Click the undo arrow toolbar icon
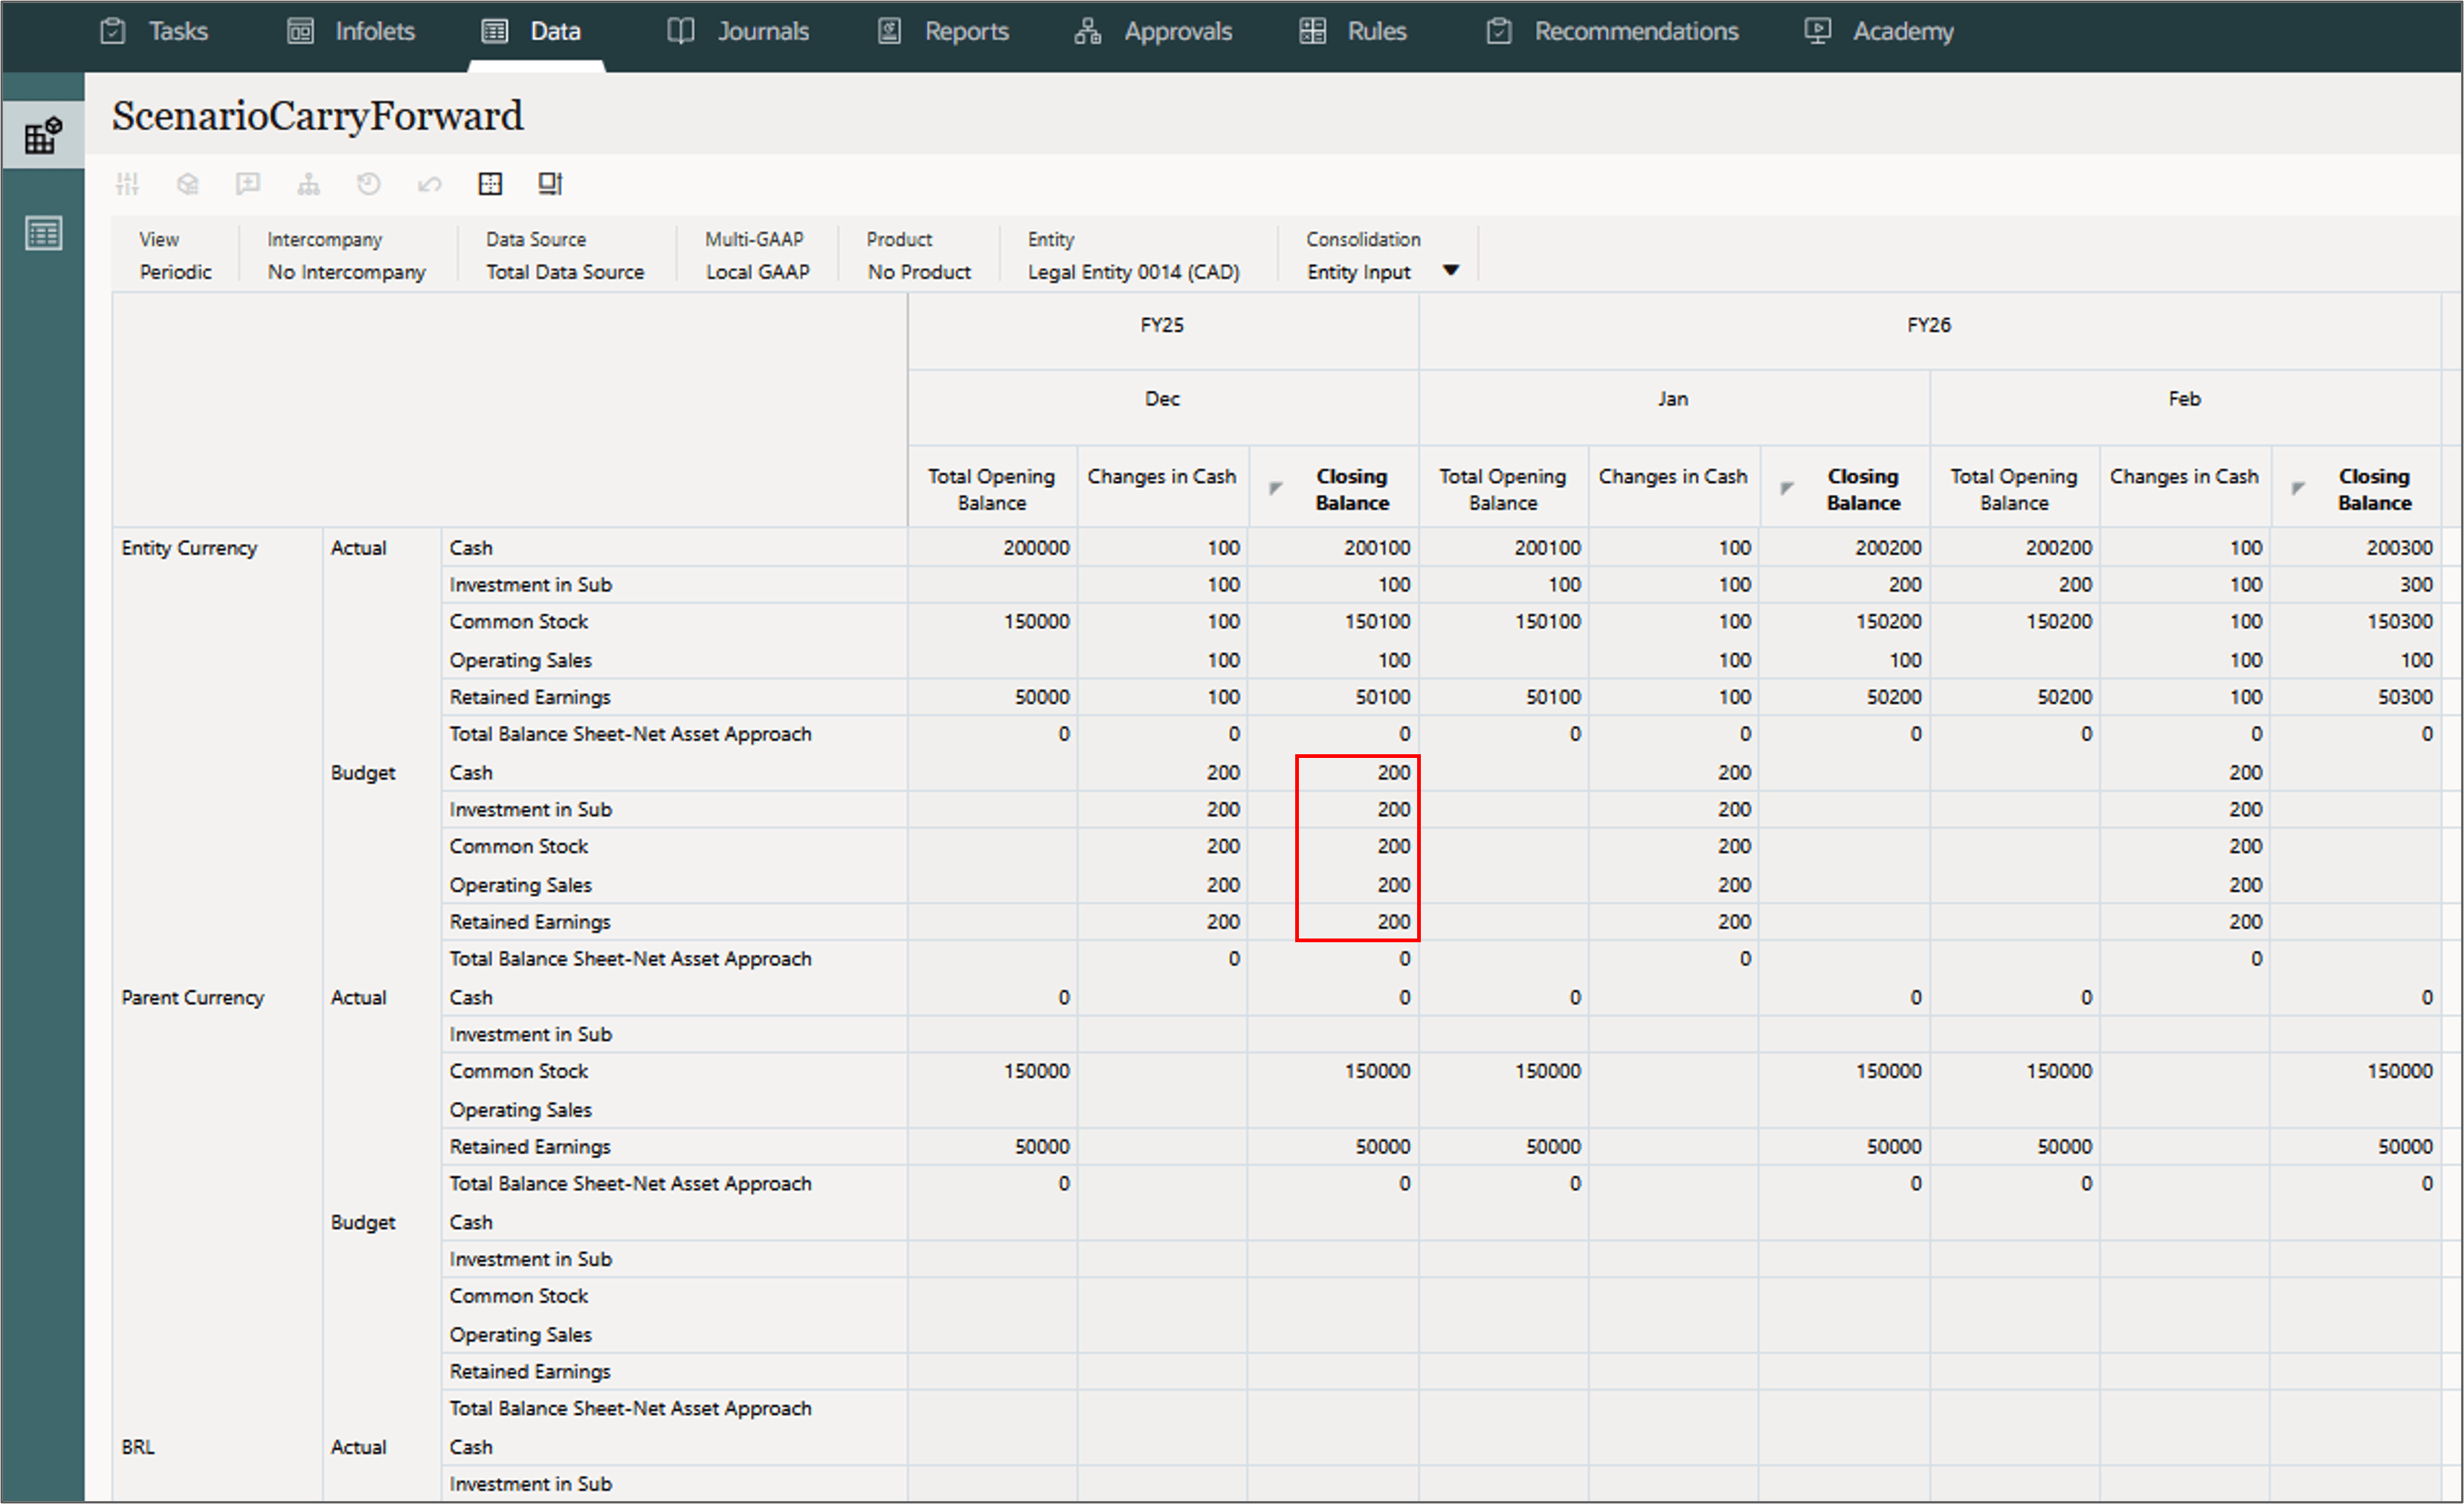 pyautogui.click(x=430, y=184)
